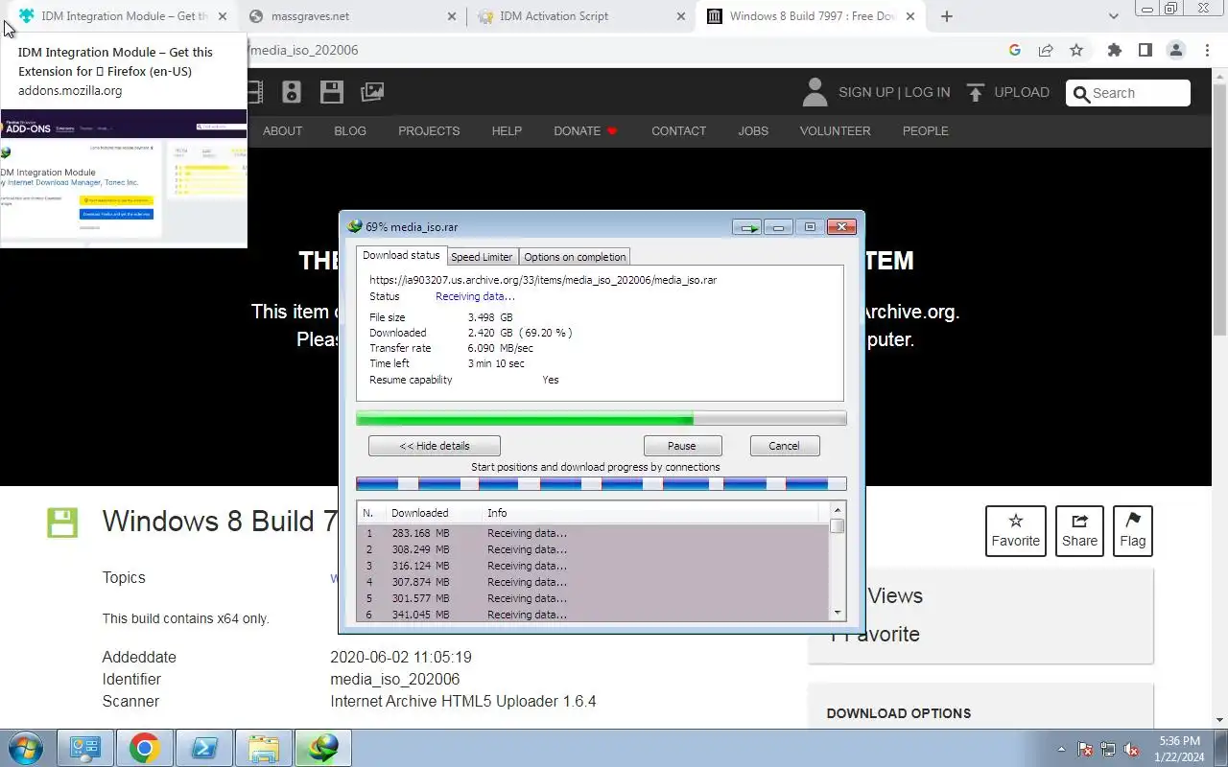Open CONTACT in Archive navigation
1228x767 pixels.
678,130
